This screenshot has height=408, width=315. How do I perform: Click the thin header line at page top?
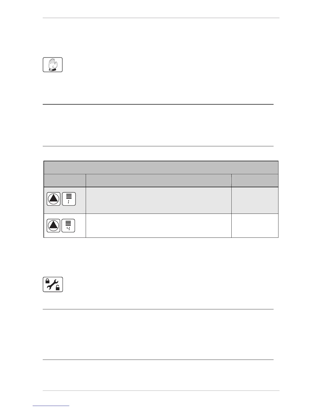pos(161,18)
